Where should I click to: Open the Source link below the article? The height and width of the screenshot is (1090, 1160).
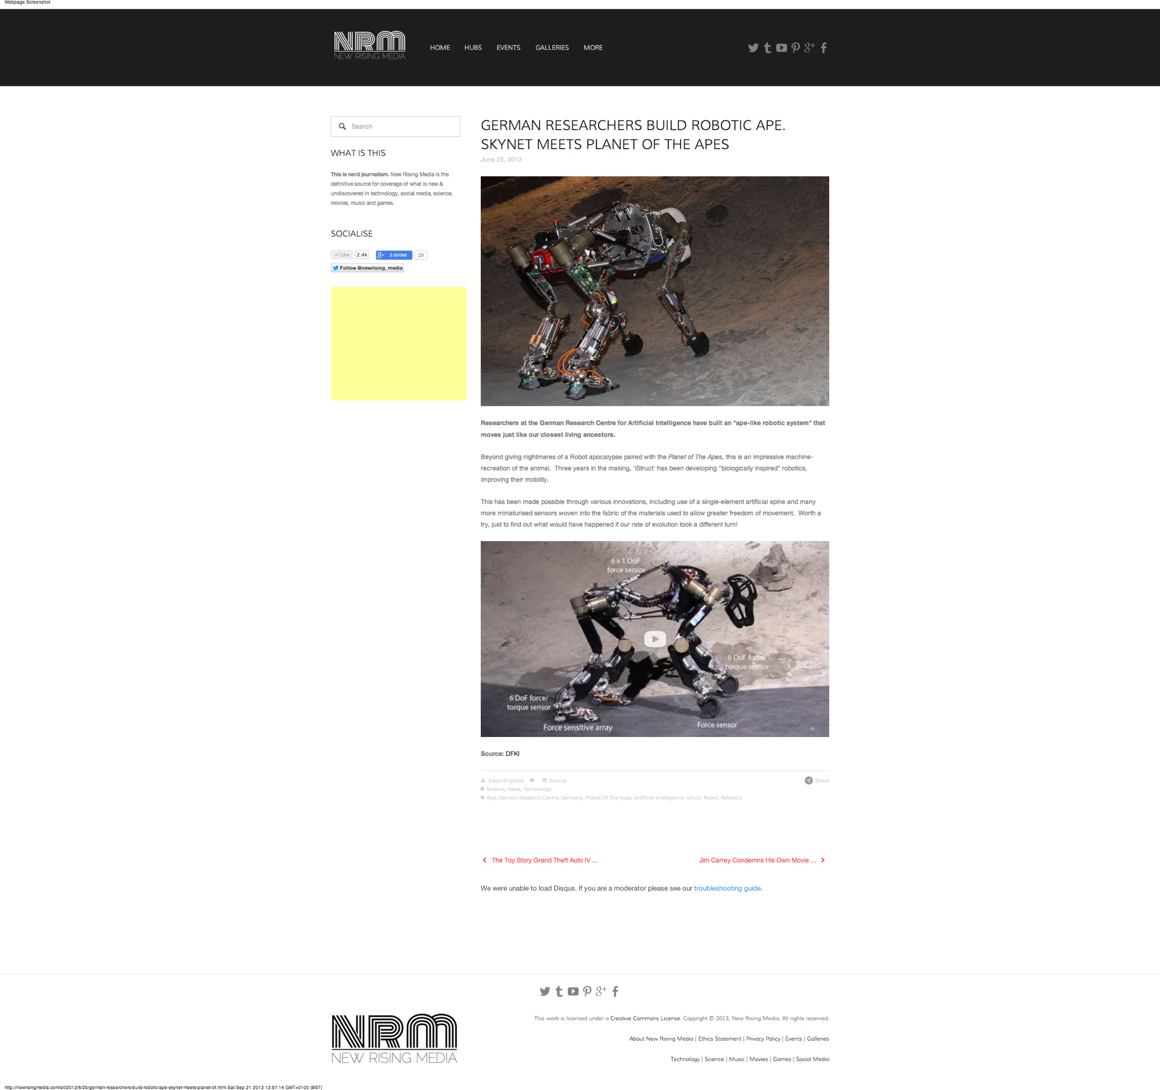pos(557,780)
